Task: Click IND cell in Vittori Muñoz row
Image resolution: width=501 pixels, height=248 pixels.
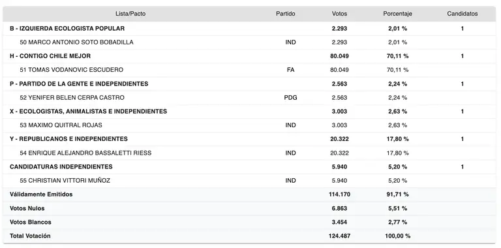Action: 291,181
